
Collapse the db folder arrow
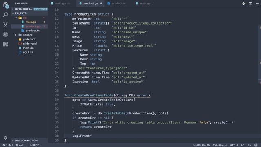click(16, 18)
